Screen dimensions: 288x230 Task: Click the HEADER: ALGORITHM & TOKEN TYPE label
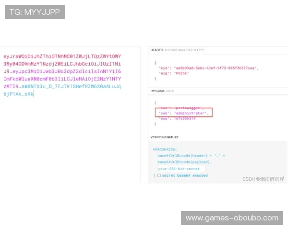[177, 50]
